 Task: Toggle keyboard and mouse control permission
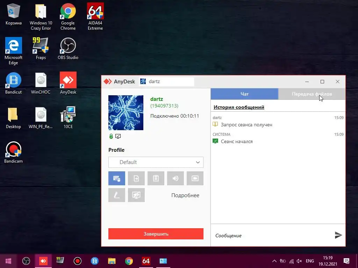(117, 178)
